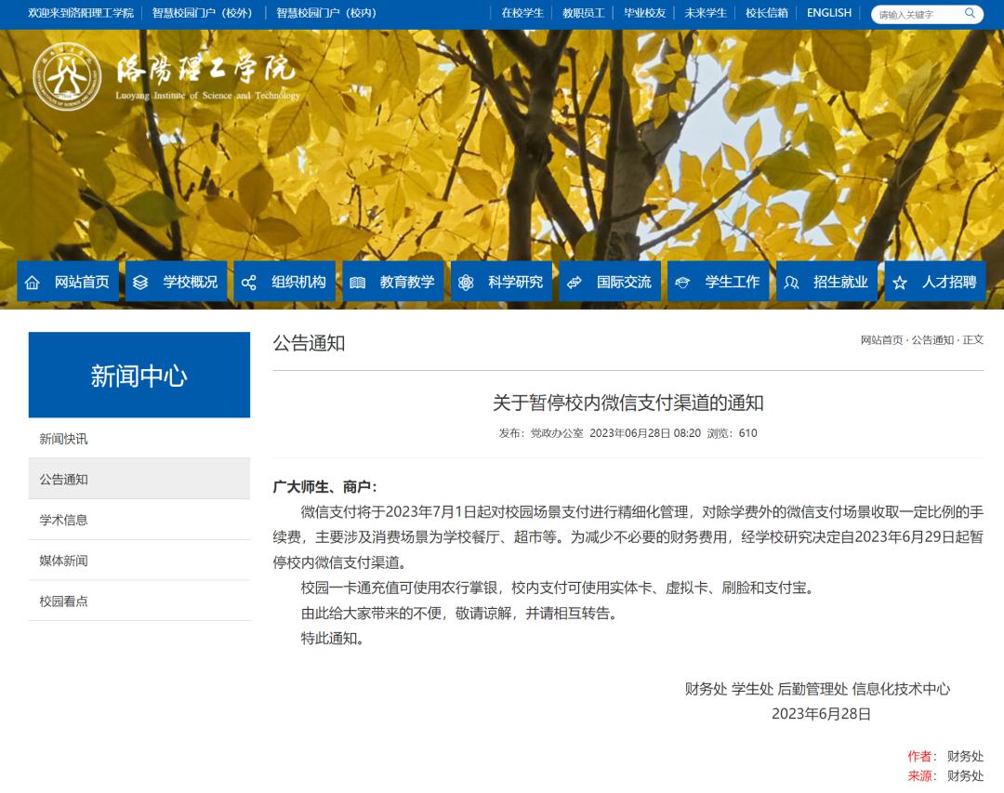
Task: Click the 科学研究 gear icon
Action: click(466, 281)
